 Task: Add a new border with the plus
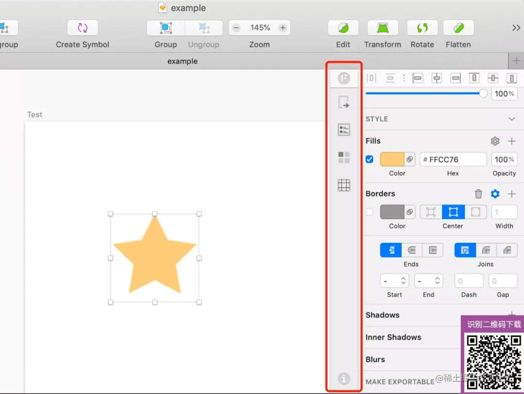[x=512, y=194]
